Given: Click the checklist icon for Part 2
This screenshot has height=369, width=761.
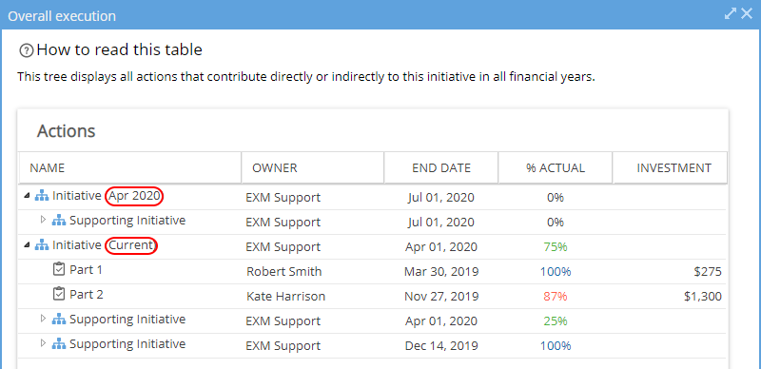Looking at the screenshot, I should 59,294.
